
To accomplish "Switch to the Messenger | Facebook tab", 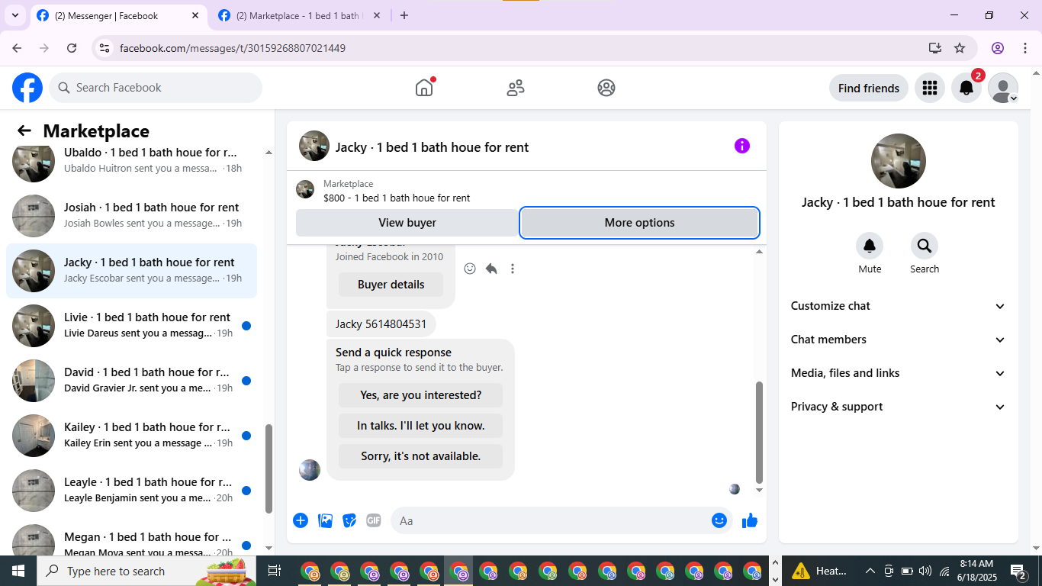I will (x=118, y=15).
